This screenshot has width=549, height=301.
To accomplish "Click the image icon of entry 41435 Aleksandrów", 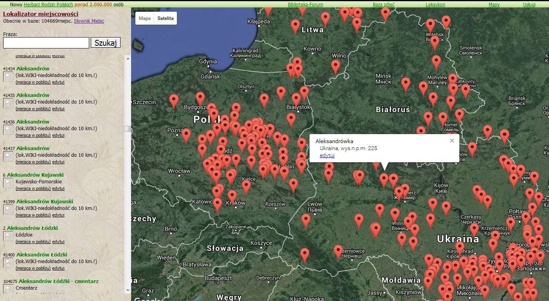I will point(8,103).
